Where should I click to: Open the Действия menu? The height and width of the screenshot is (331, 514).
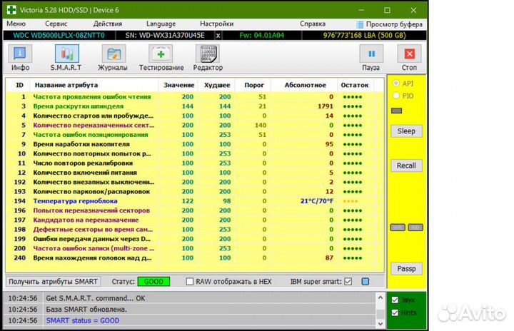pos(108,24)
